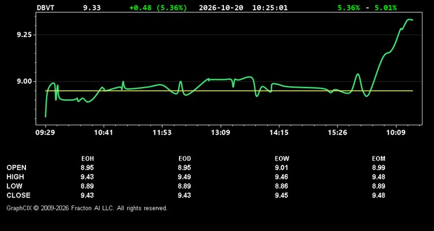Click the EOM high value 9.48
This screenshot has width=434, height=231.
click(378, 177)
